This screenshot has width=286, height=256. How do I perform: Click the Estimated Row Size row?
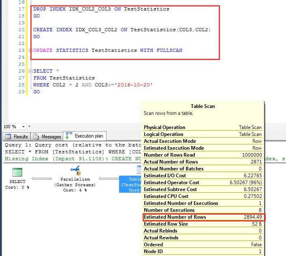click(x=203, y=224)
